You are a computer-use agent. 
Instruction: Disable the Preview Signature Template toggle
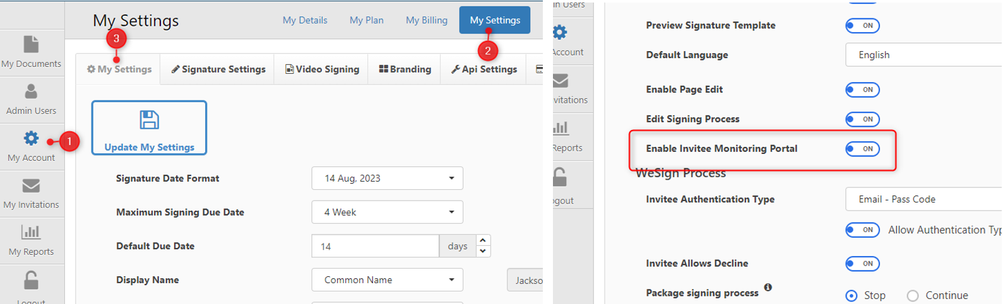point(862,26)
